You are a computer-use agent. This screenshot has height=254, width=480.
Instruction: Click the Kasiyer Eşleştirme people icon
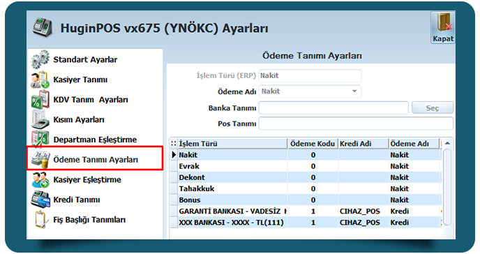(40, 179)
